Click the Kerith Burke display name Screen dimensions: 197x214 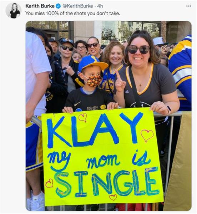click(x=40, y=6)
